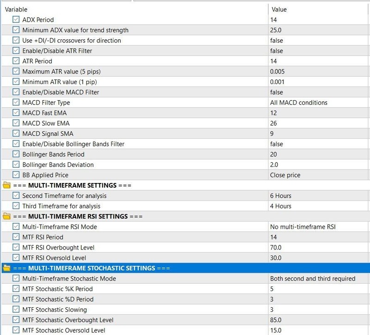Image resolution: width=370 pixels, height=335 pixels.
Task: Select 'Bollinger Bands Deviation' row label
Action: 58,164
